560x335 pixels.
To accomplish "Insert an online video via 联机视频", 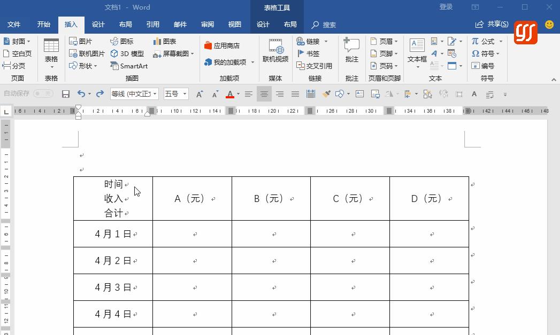I will tap(275, 53).
